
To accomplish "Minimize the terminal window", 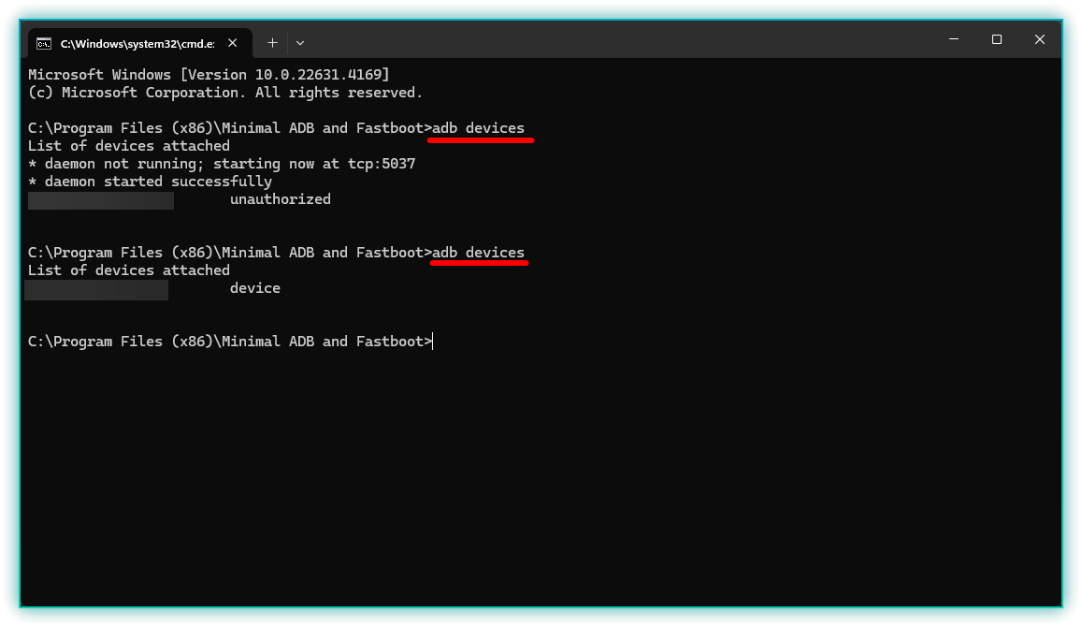I will (x=954, y=39).
